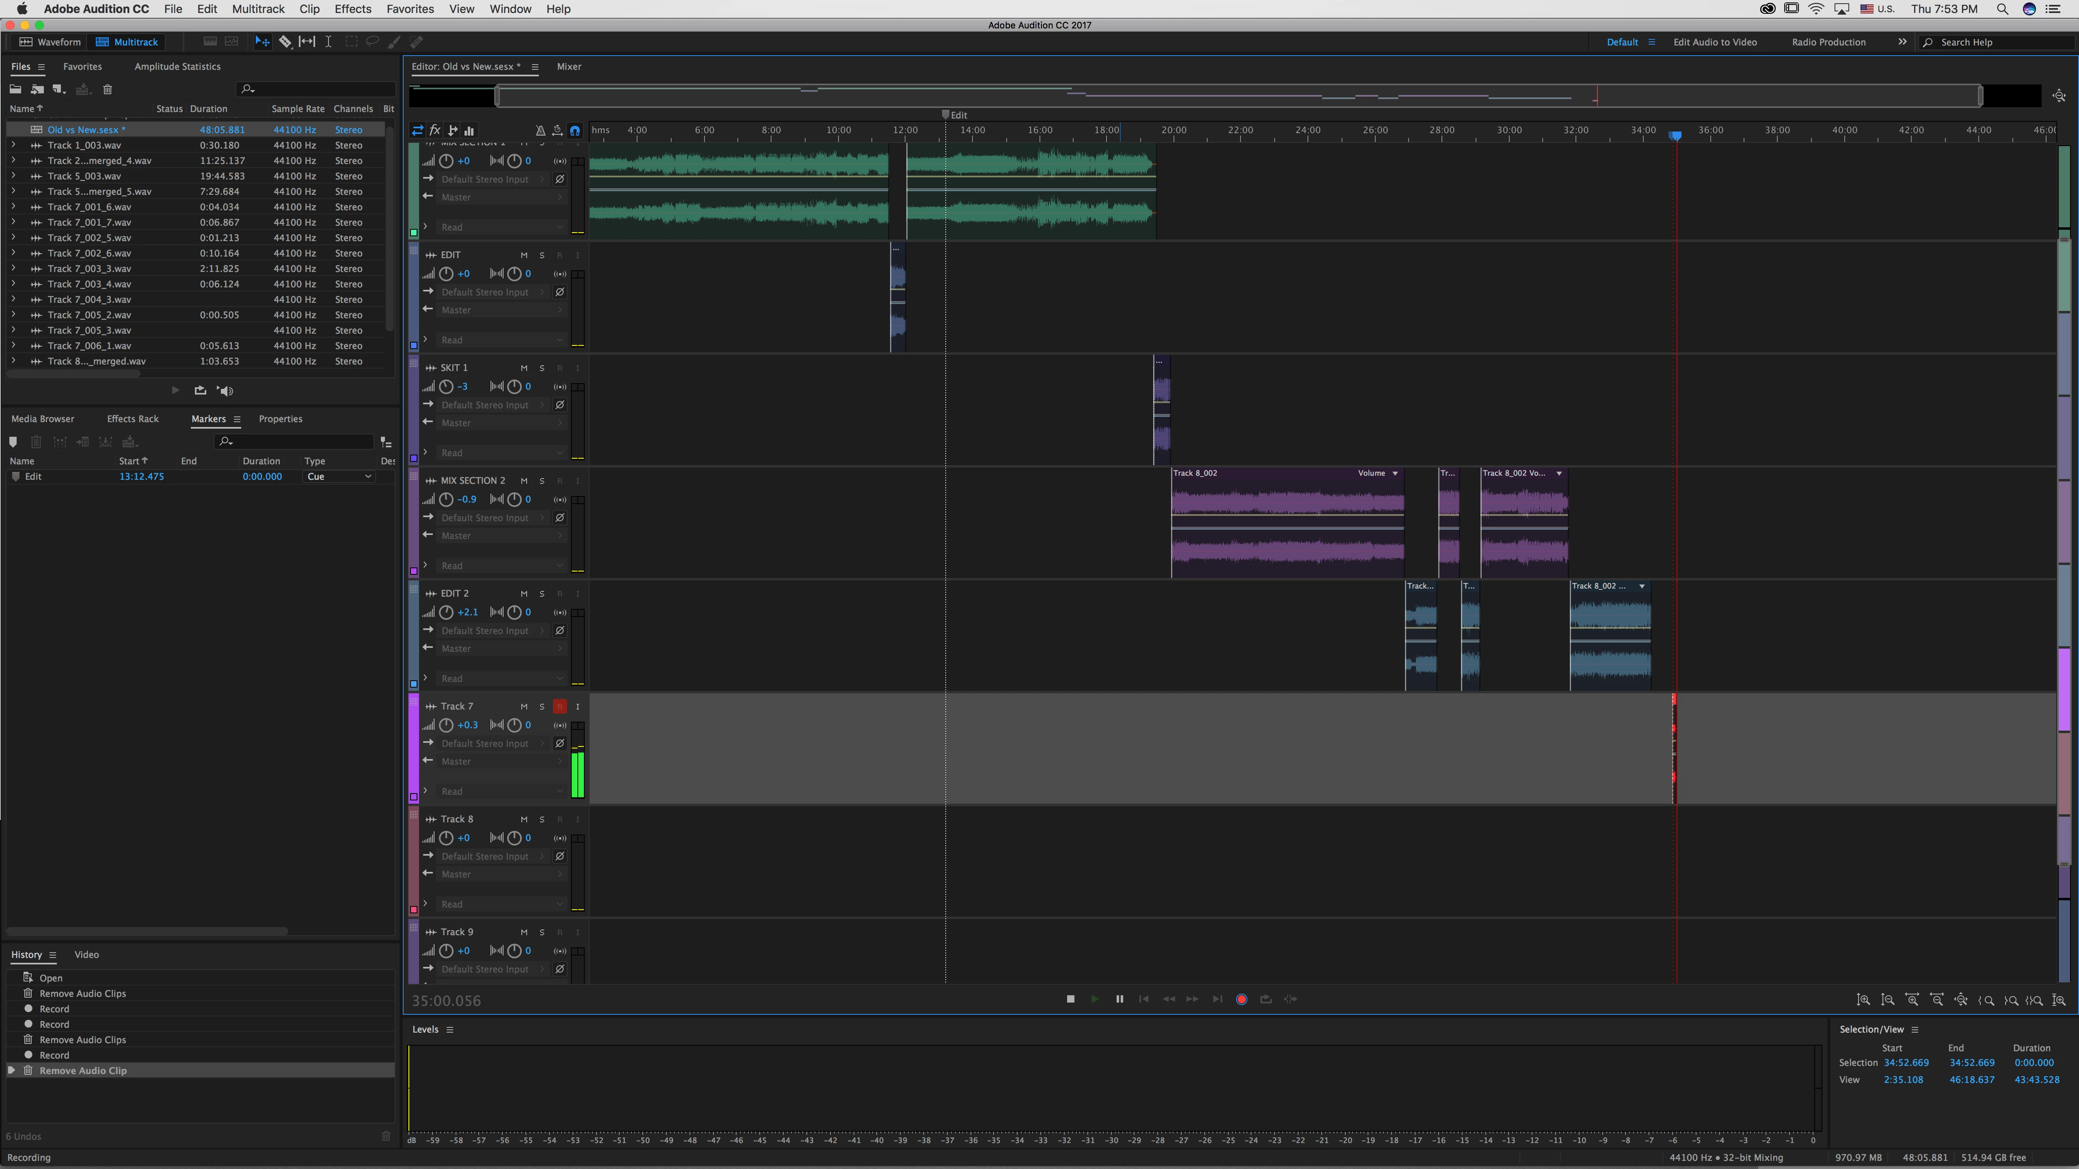The width and height of the screenshot is (2079, 1169).
Task: Select the Slip tool
Action: point(307,42)
